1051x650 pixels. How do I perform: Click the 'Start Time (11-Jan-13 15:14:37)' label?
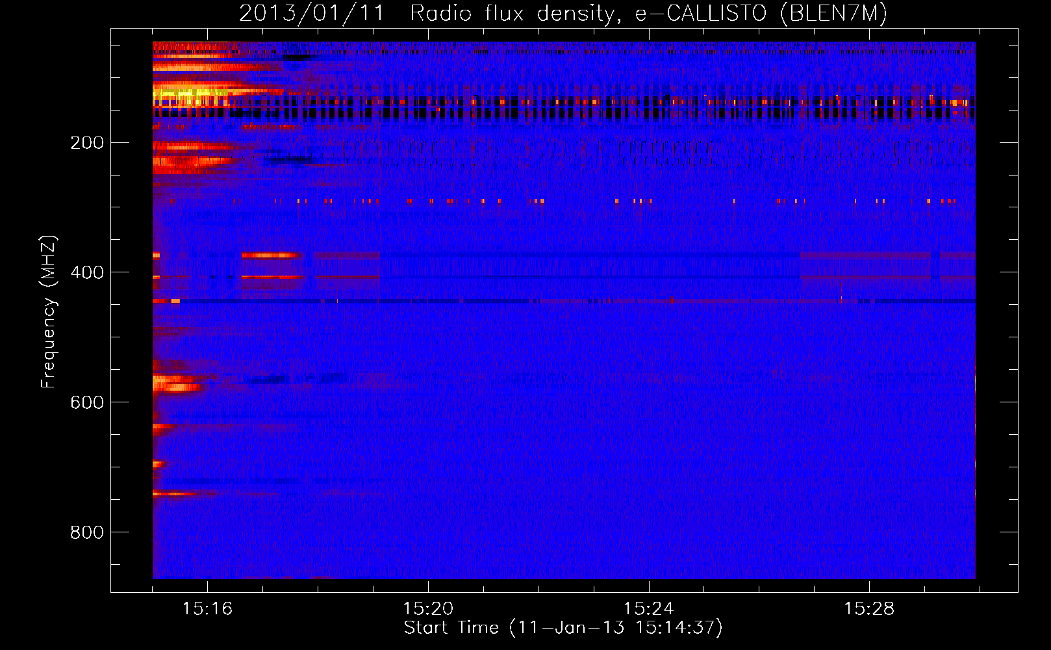(563, 628)
